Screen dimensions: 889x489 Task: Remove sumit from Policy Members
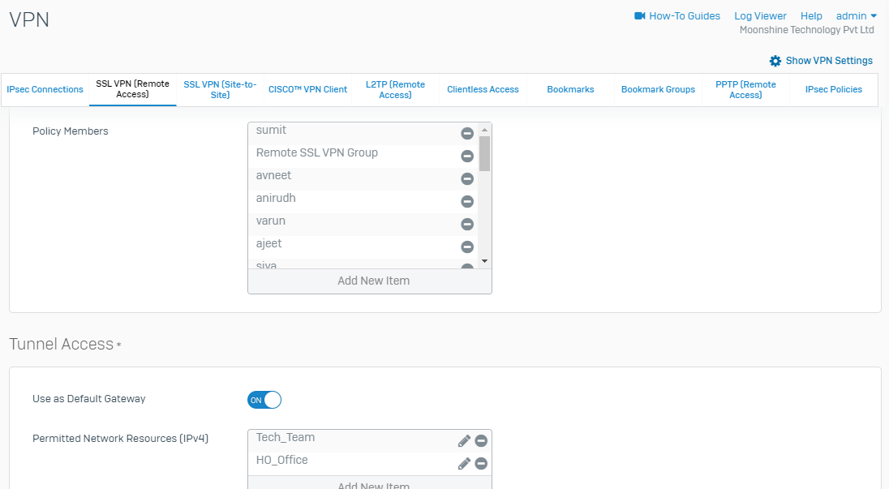tap(467, 134)
